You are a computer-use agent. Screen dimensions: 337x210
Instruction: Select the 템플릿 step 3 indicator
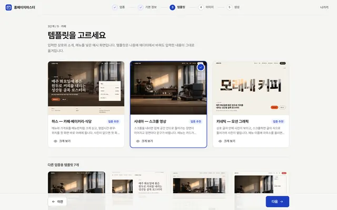(x=177, y=7)
